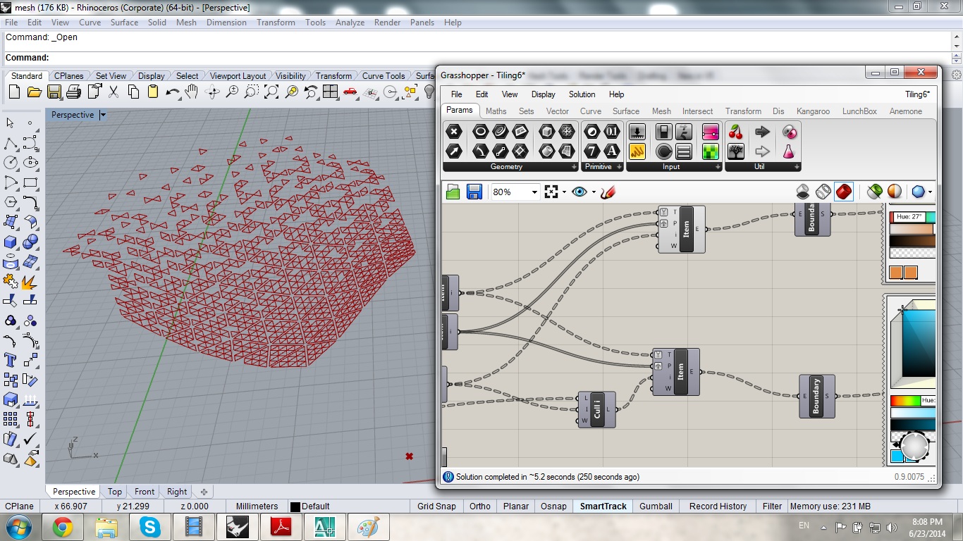This screenshot has width=963, height=541.
Task: Click the Cherry Picker icon in Util panel
Action: (x=736, y=131)
